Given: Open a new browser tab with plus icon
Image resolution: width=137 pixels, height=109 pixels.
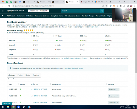Looking at the screenshot, I should click(x=110, y=2).
